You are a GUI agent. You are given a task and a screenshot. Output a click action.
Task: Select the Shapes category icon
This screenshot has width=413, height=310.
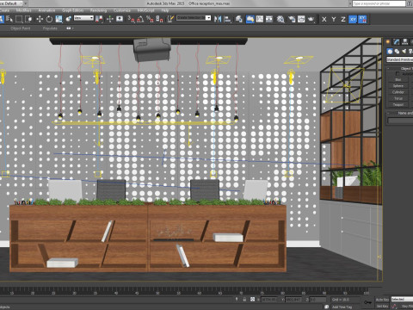[x=397, y=52]
